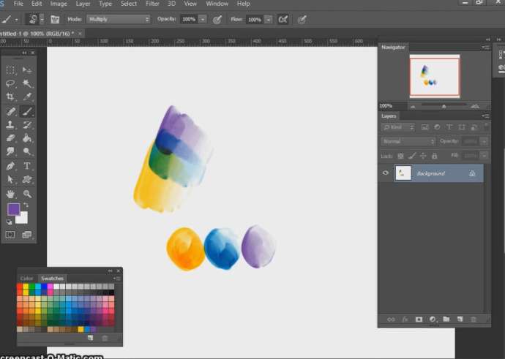The height and width of the screenshot is (359, 505).
Task: Open the layer blending mode Normal dropdown
Action: point(408,141)
